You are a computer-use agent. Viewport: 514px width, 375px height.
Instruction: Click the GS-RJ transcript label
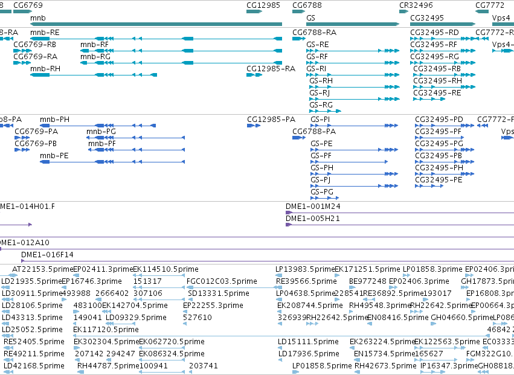[320, 93]
